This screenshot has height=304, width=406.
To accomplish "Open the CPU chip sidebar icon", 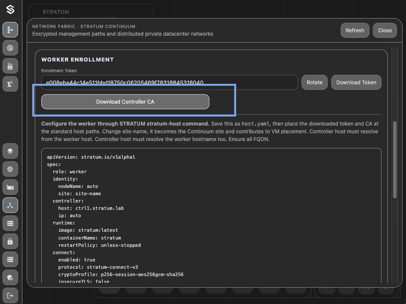I will (10, 169).
